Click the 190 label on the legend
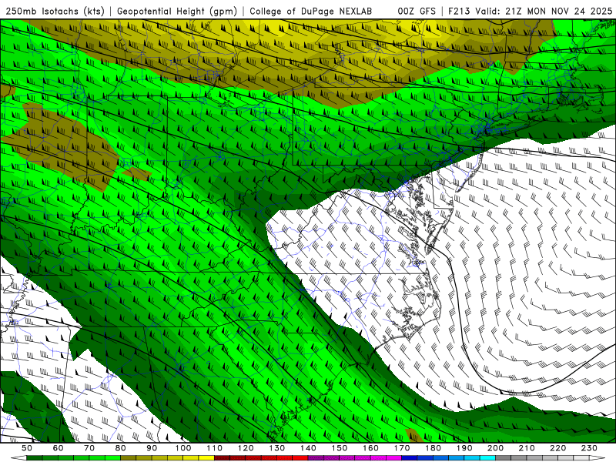The width and height of the screenshot is (616, 462). [465, 448]
